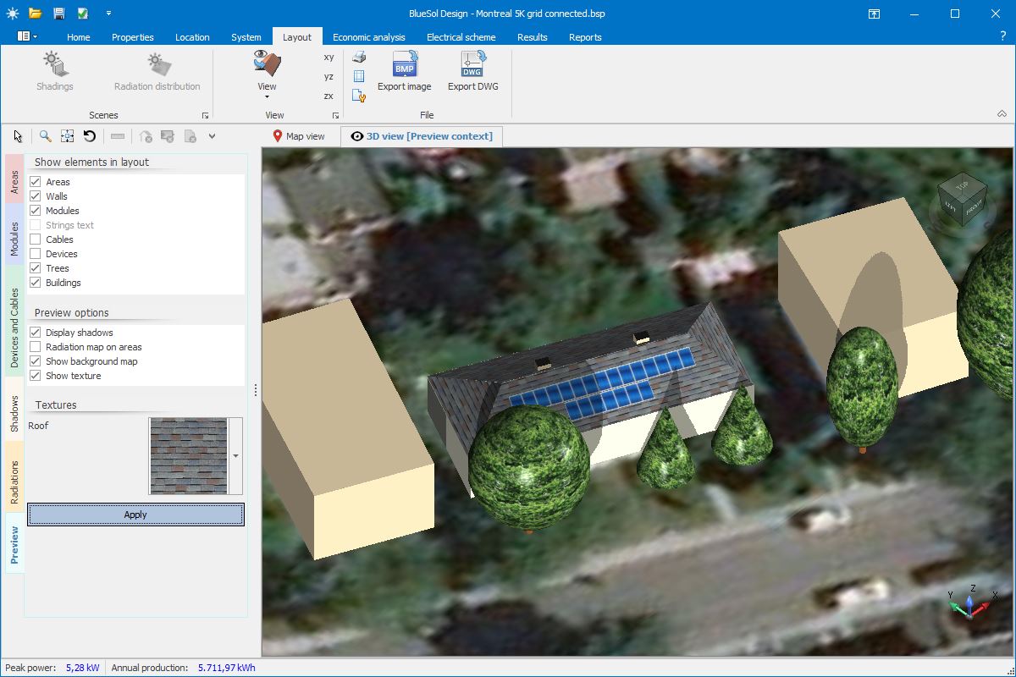The height and width of the screenshot is (677, 1016).
Task: Select 3D view Preview context tab
Action: (x=422, y=136)
